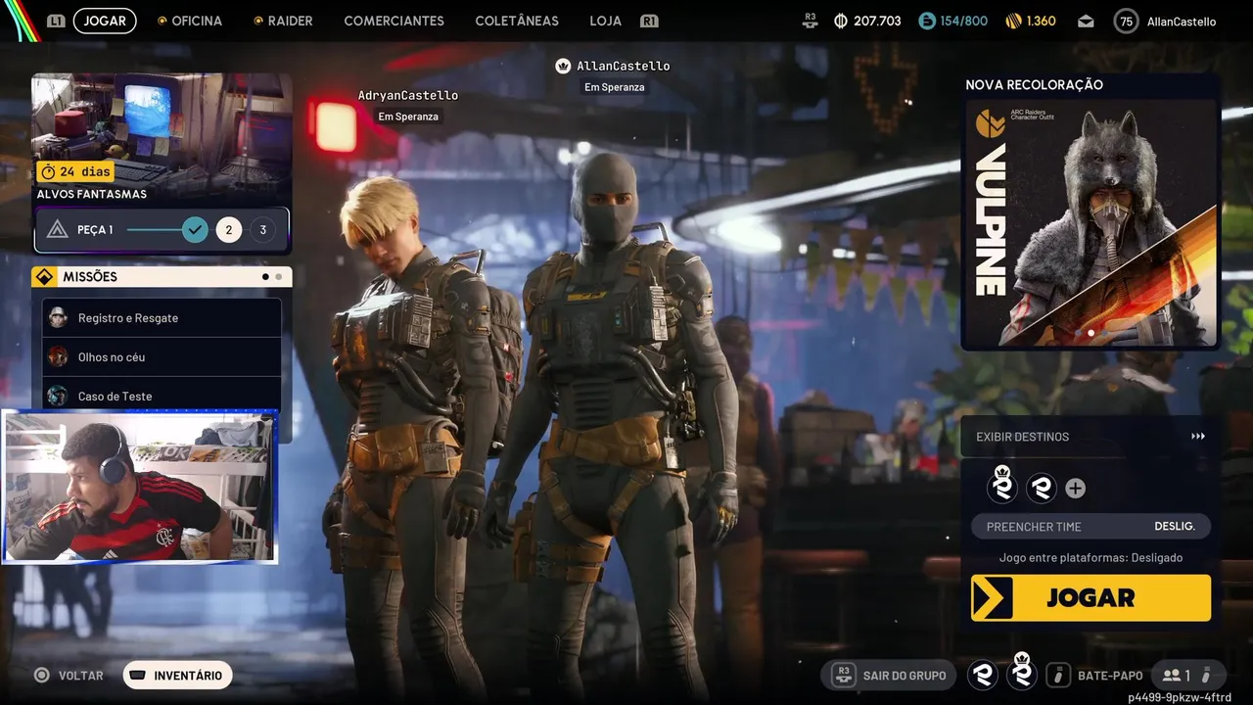Click the Olhos no céu character portrait
Viewport: 1253px width, 705px height.
tap(59, 357)
